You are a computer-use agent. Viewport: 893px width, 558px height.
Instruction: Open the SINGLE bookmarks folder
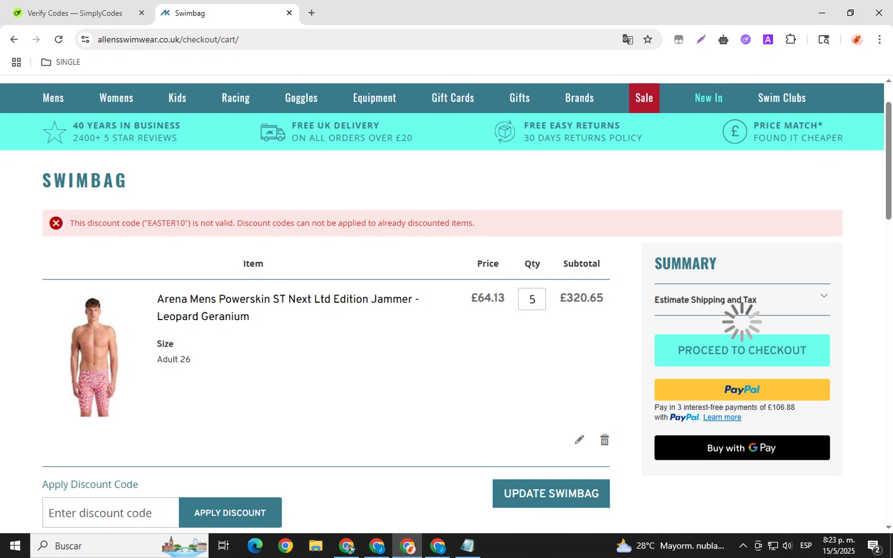(x=61, y=62)
